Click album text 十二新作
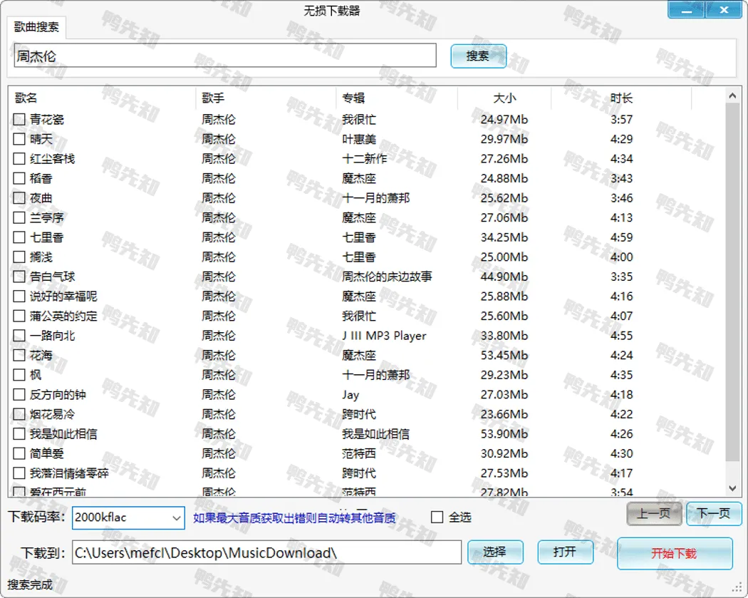This screenshot has width=748, height=598. click(365, 159)
